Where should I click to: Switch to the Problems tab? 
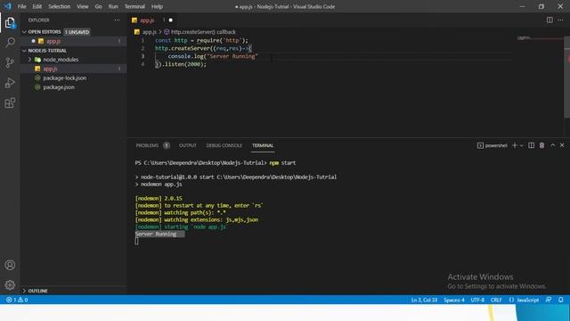pos(147,145)
